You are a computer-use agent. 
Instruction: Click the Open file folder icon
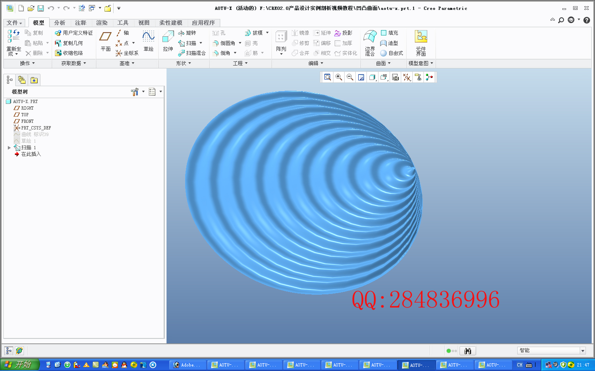31,8
